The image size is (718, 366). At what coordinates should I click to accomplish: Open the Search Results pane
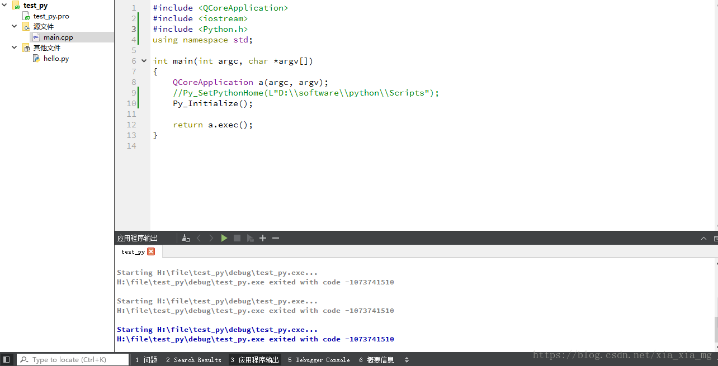(x=193, y=360)
